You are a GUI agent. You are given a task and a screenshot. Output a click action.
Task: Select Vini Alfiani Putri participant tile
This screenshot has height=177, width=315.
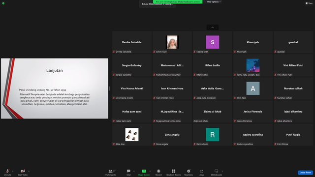coord(293,65)
